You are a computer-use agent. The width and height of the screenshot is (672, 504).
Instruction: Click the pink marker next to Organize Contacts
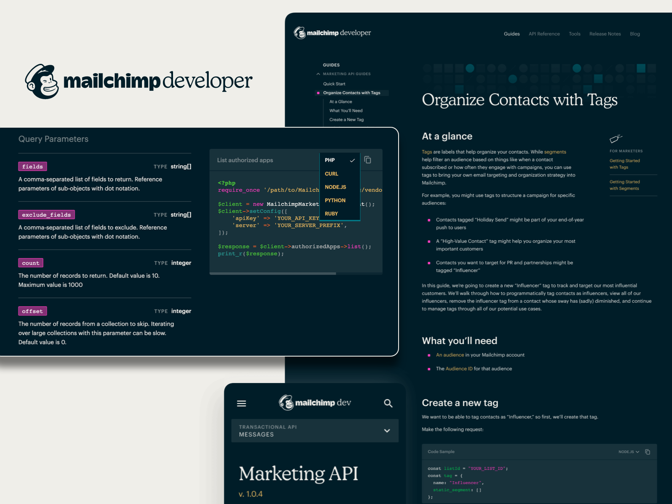click(x=318, y=93)
